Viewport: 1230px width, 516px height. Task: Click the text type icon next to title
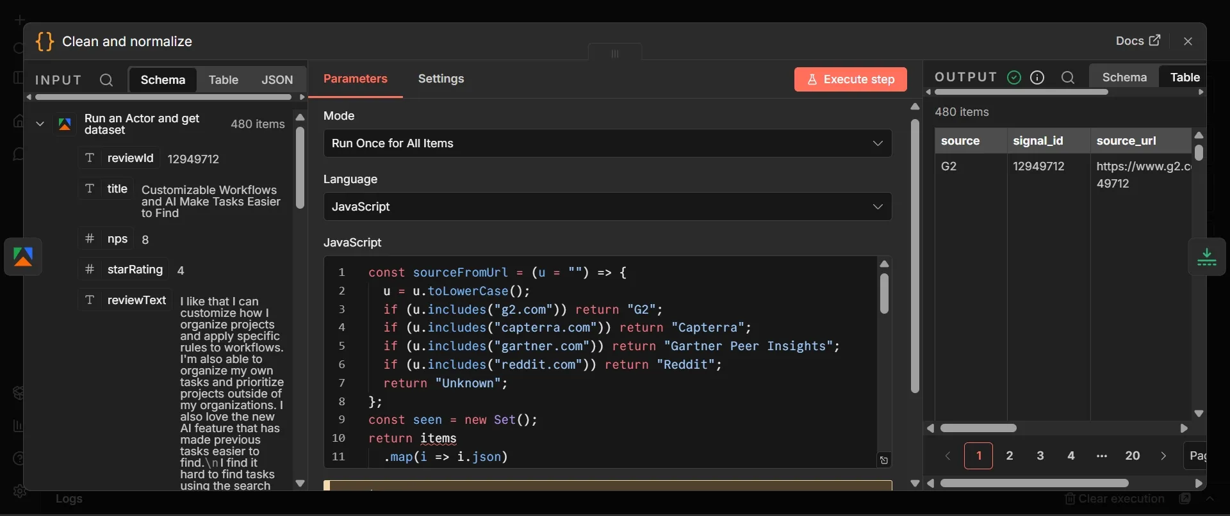90,189
